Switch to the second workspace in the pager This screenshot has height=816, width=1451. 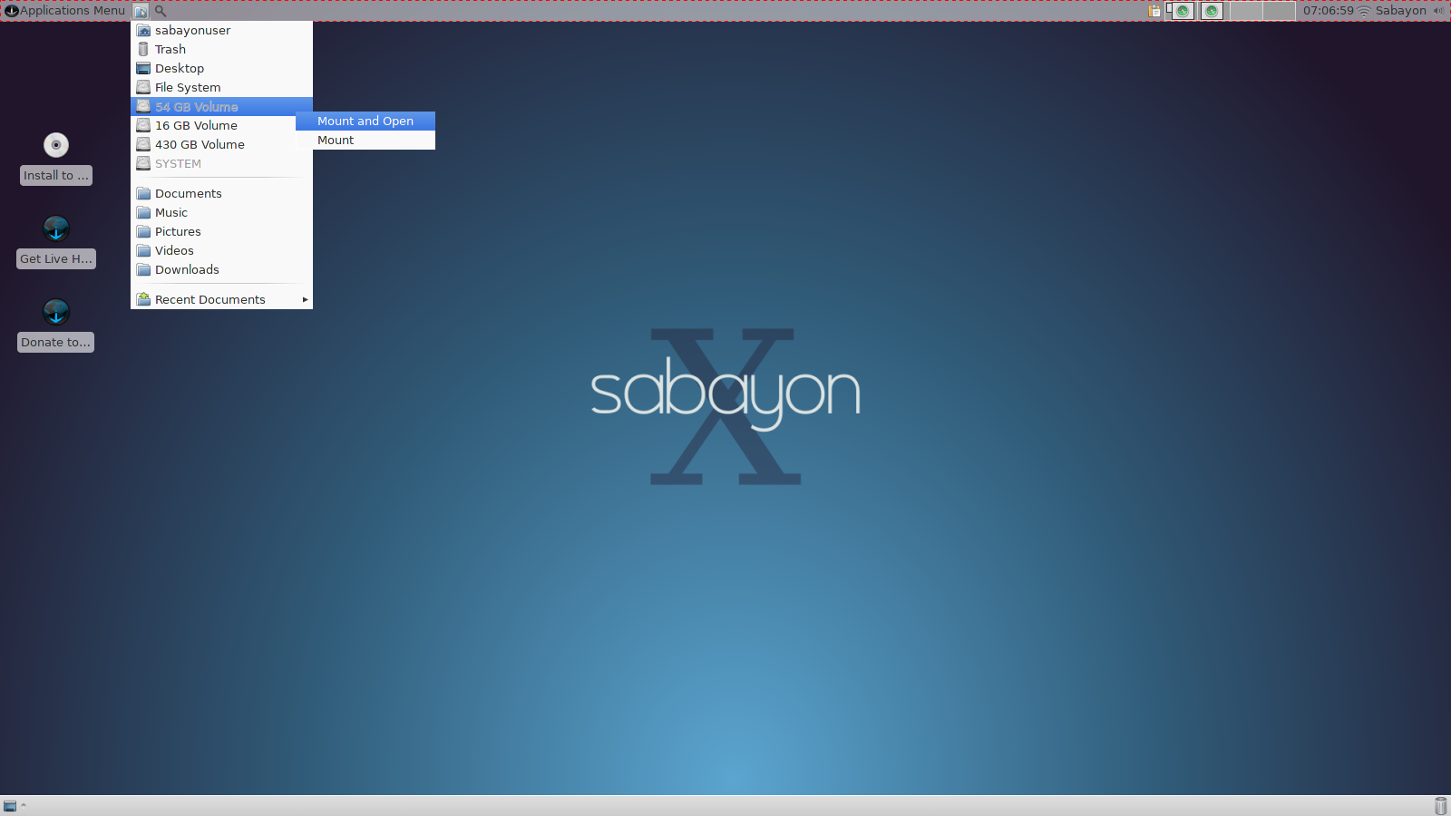[1213, 11]
